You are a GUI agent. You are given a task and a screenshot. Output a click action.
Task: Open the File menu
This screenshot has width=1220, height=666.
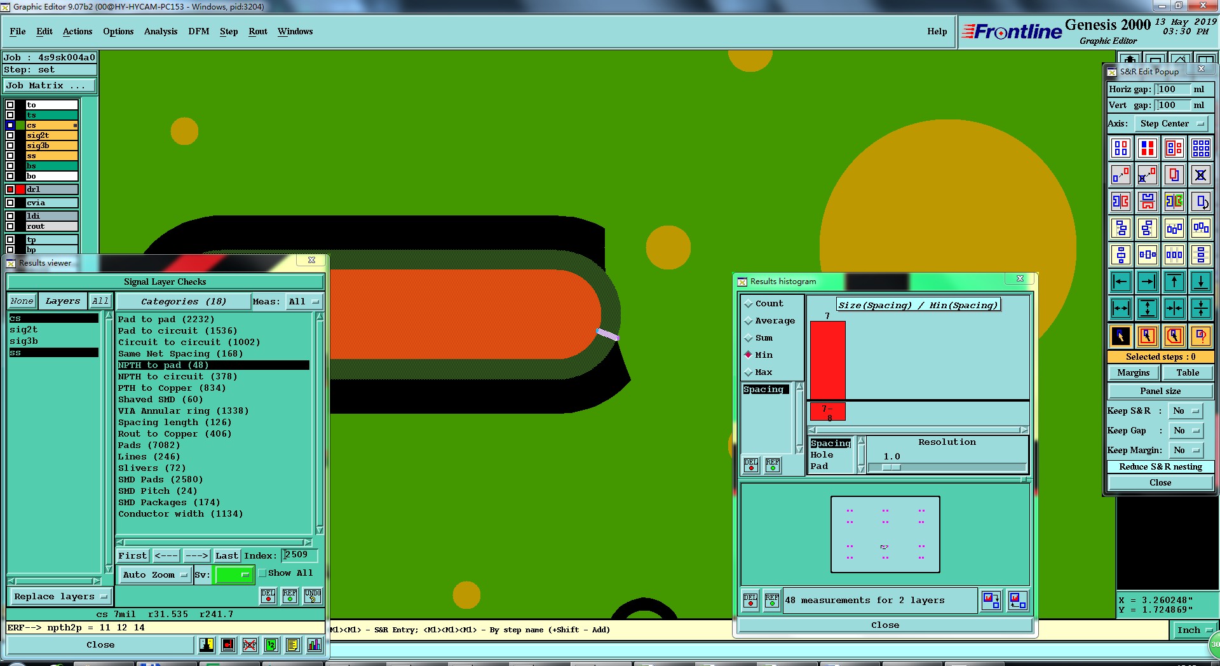pyautogui.click(x=18, y=32)
